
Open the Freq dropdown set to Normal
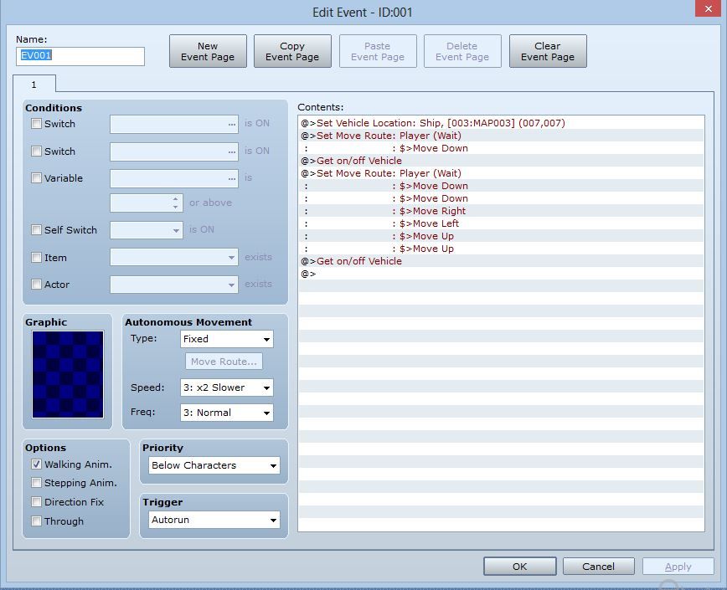pos(227,413)
